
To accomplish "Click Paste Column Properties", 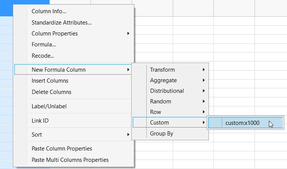I will (x=62, y=149).
